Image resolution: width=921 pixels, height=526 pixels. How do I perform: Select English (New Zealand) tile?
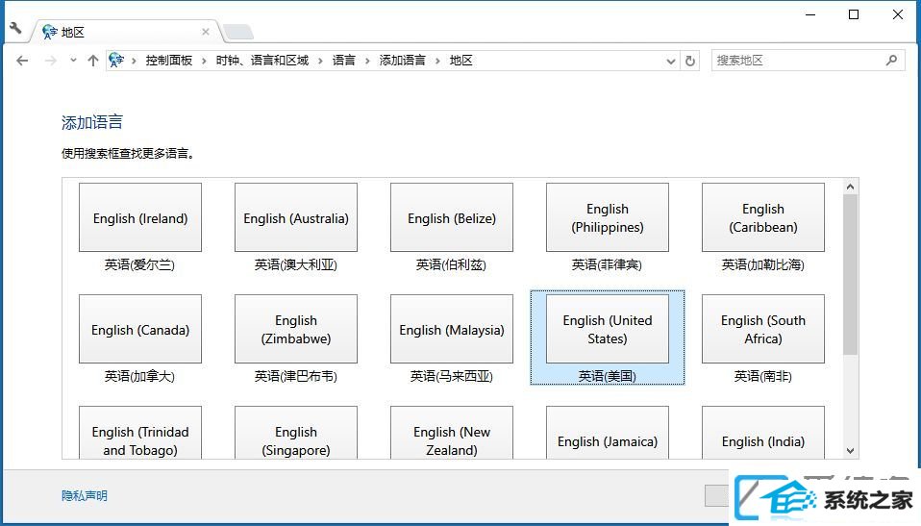tap(452, 433)
